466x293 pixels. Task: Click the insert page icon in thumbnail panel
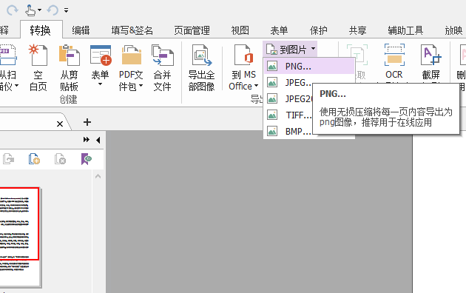[34, 158]
